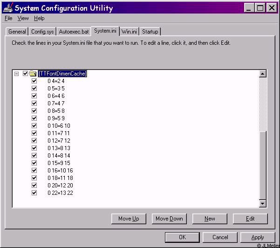Open the Help menu
This screenshot has width=280, height=248.
pyautogui.click(x=39, y=18)
